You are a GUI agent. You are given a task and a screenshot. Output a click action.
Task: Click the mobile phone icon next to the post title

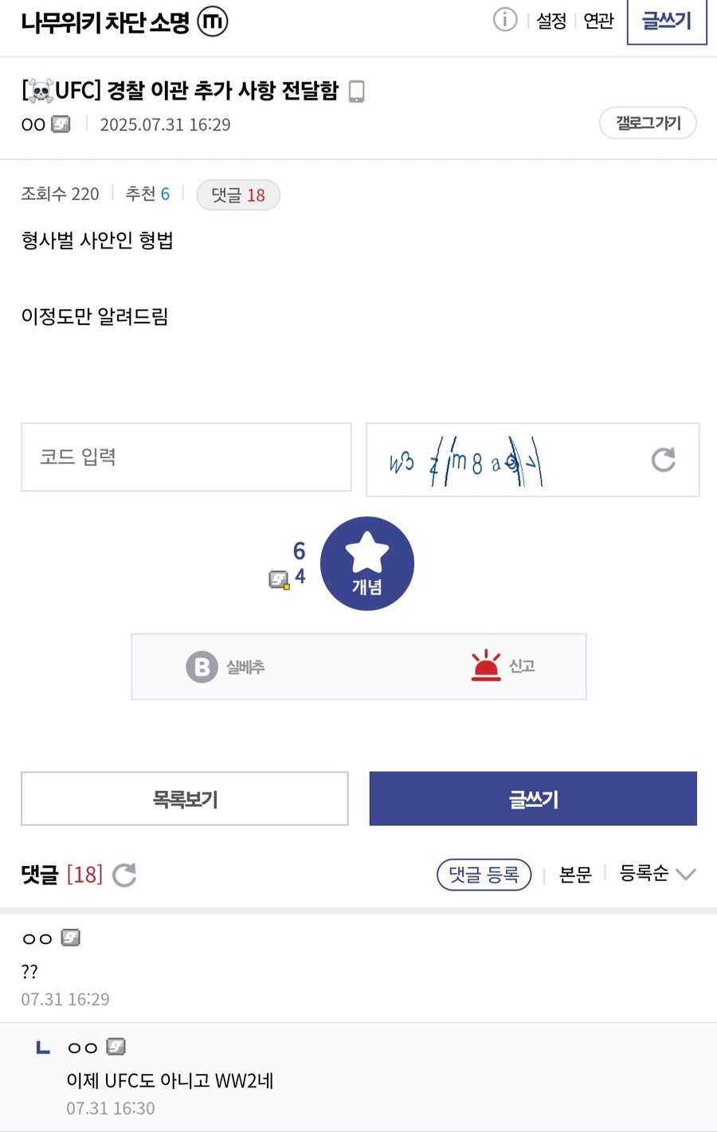click(356, 91)
